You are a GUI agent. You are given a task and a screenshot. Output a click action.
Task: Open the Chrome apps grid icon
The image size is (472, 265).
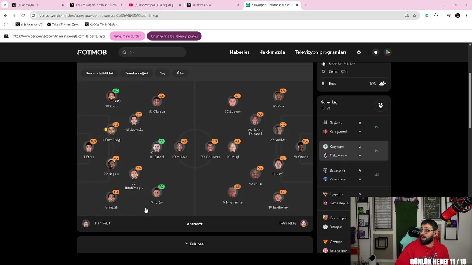click(6, 25)
